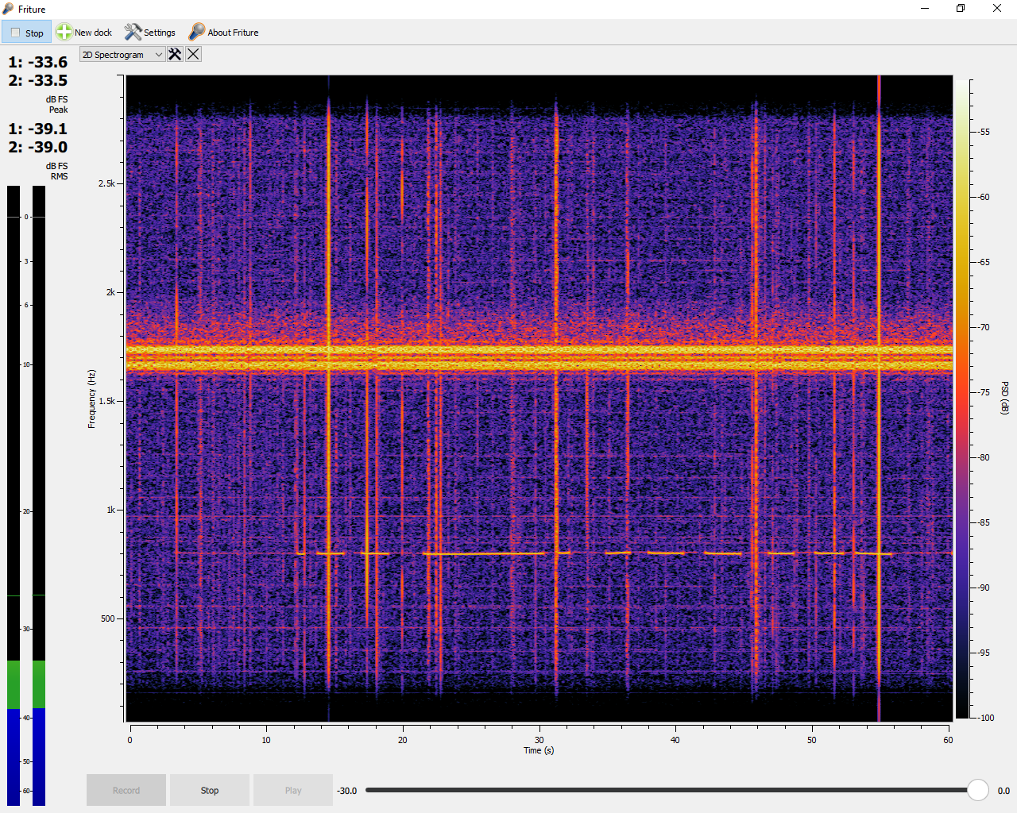
Task: Open Settings with the wrench icon
Action: (x=133, y=33)
